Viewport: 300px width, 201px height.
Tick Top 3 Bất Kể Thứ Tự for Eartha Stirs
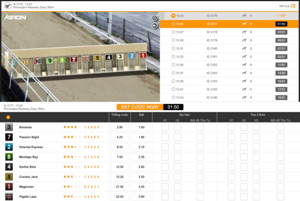[x=280, y=167]
